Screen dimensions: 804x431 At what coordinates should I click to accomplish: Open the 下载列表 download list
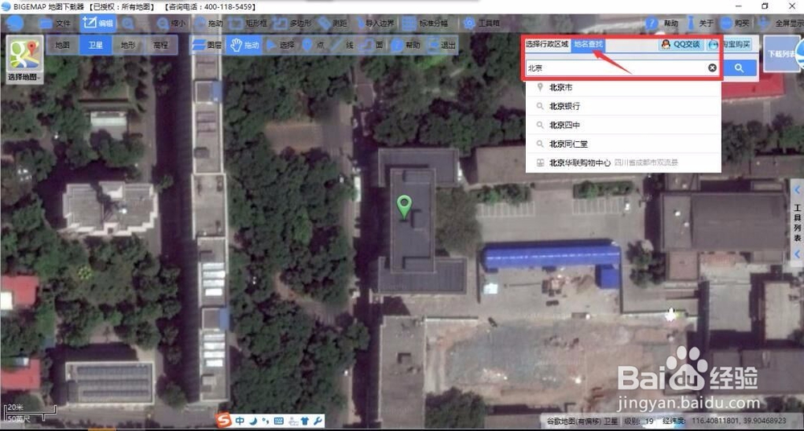pos(783,53)
